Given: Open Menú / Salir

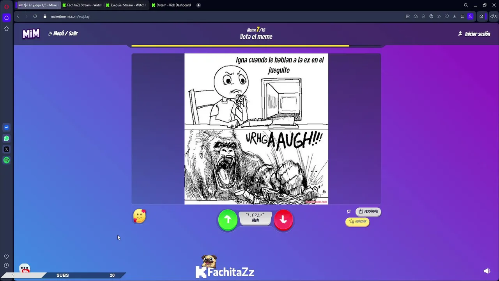Looking at the screenshot, I should click(x=63, y=34).
